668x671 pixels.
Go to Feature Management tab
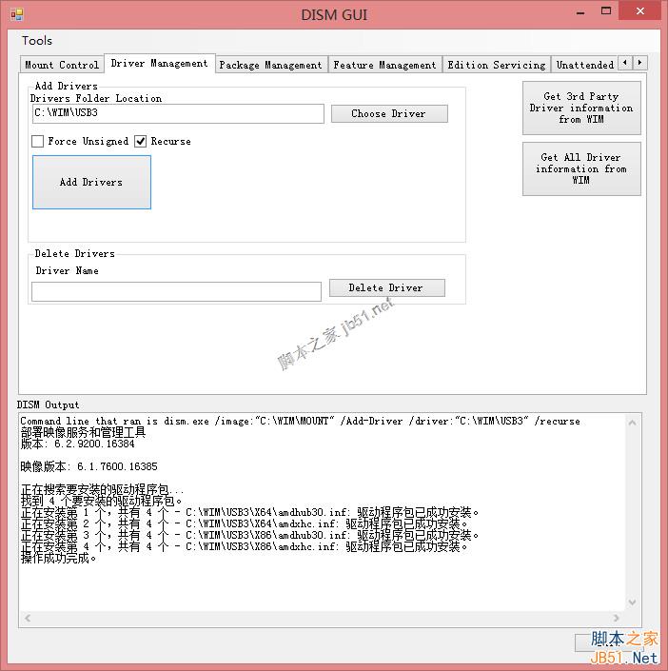(x=384, y=65)
